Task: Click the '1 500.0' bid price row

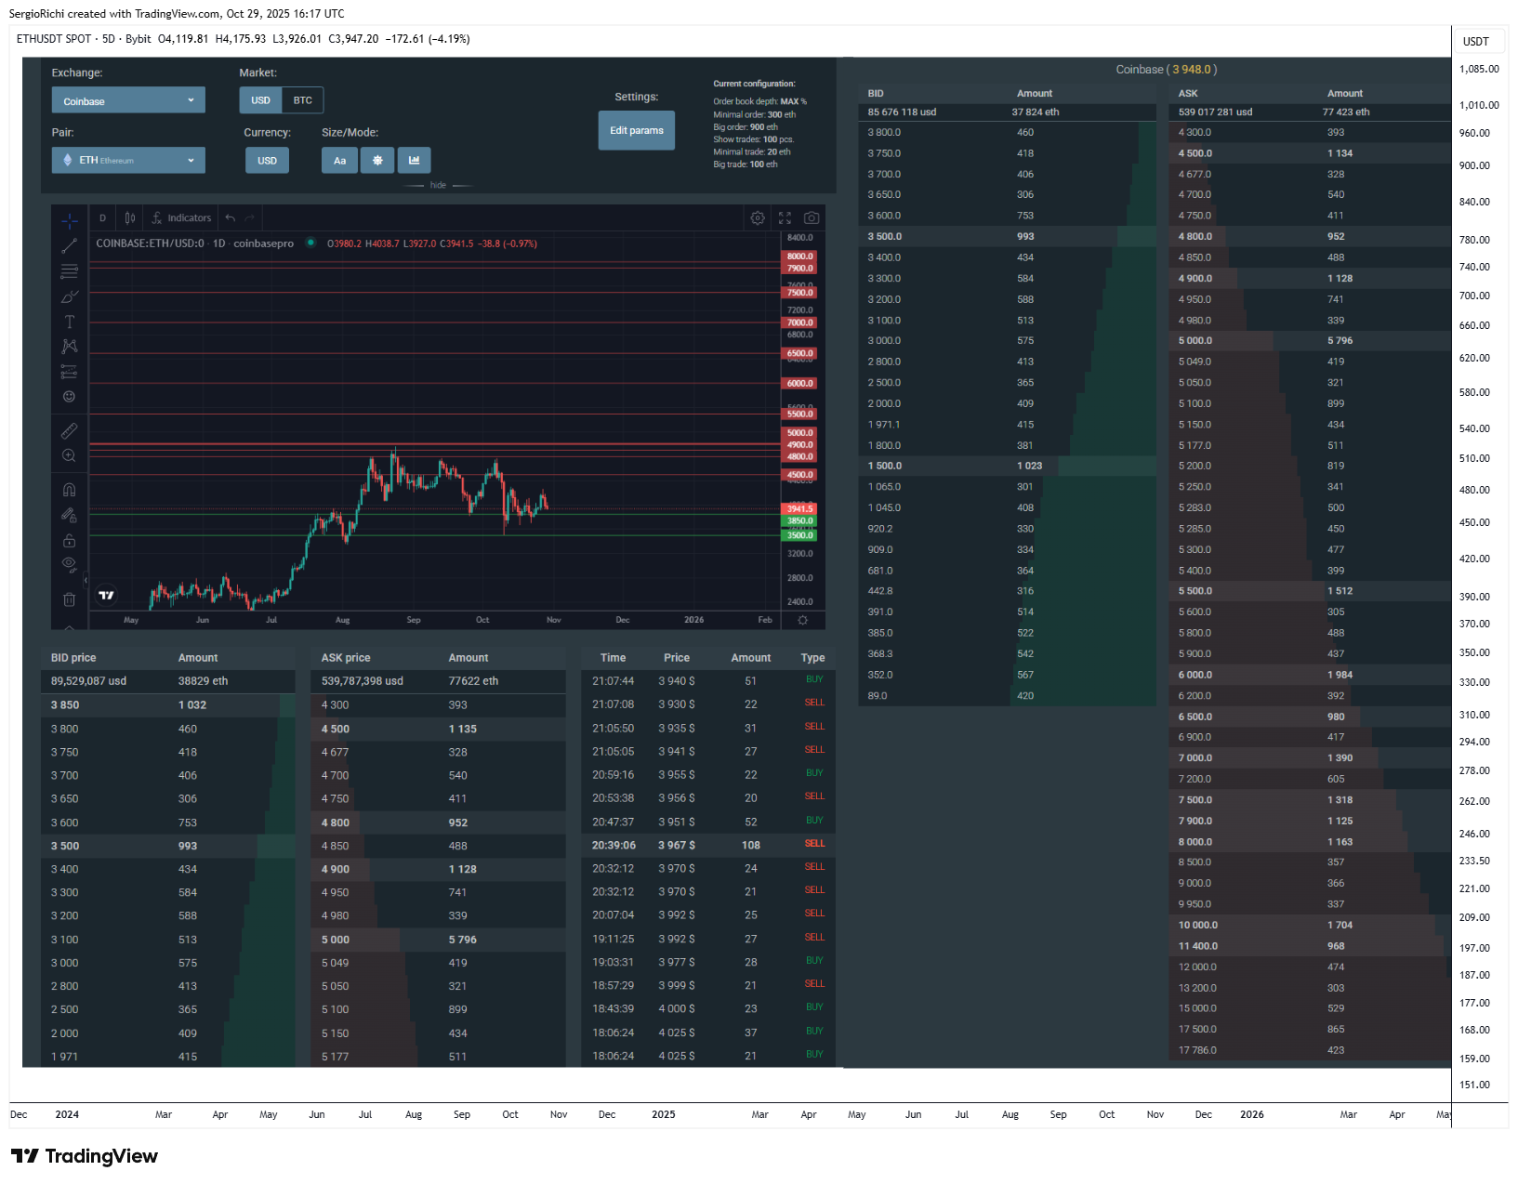Action: [1007, 466]
